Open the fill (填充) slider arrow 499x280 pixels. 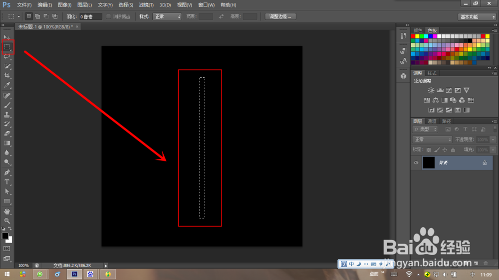coord(493,149)
